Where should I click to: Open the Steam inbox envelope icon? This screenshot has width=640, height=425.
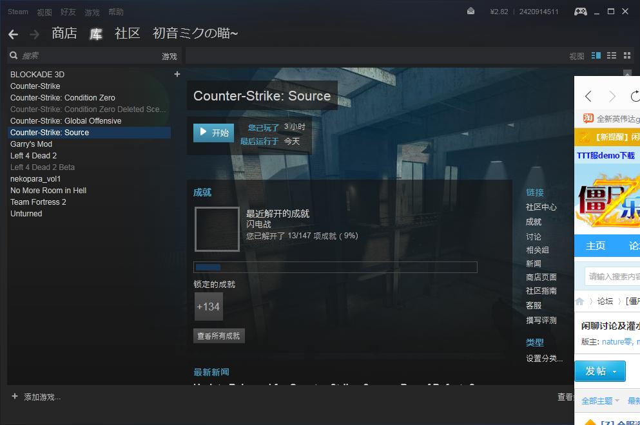470,12
